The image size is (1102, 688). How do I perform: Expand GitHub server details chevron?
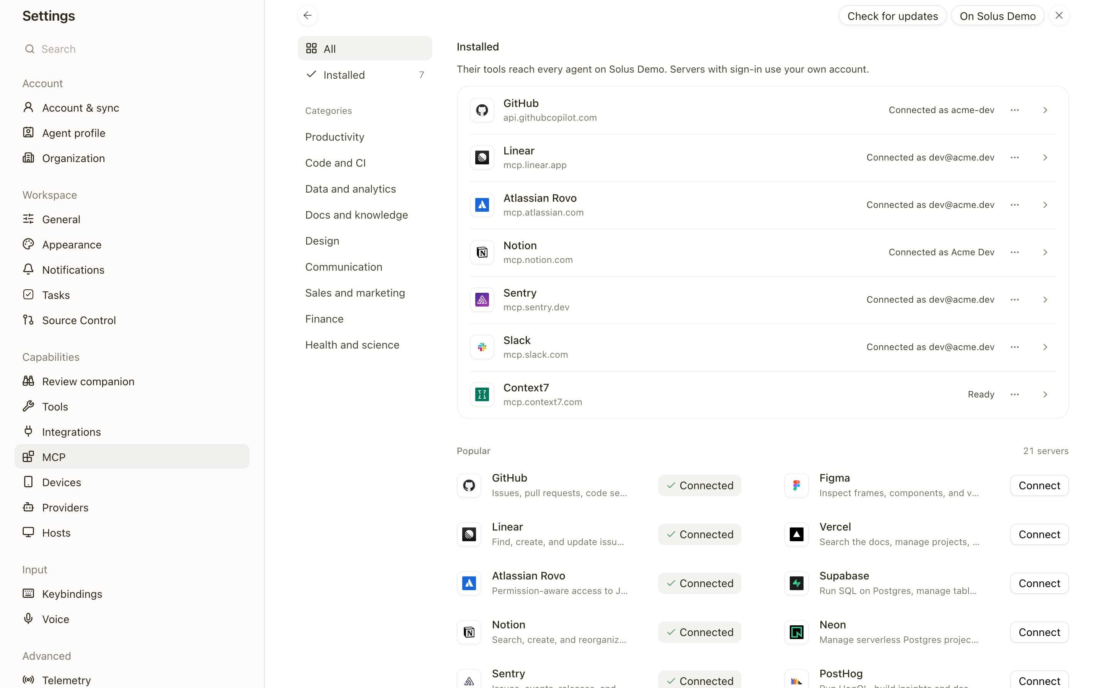click(1045, 110)
